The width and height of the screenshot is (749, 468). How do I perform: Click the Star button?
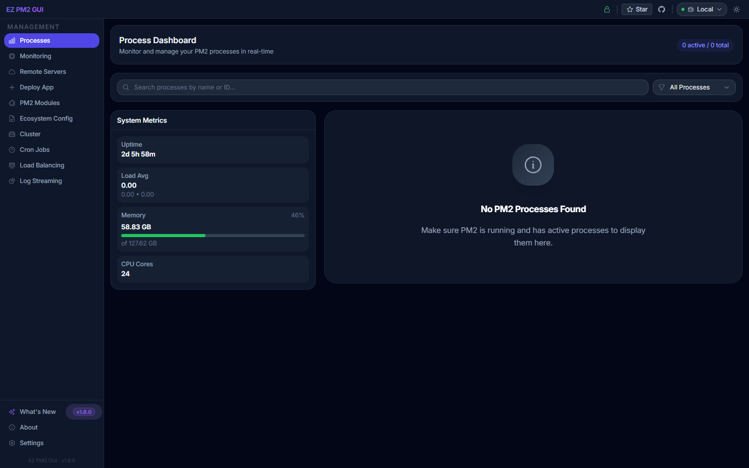(x=636, y=9)
